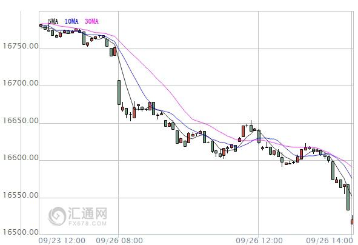Click the 5MA legend label
Image resolution: width=358 pixels, height=245 pixels.
coord(53,21)
